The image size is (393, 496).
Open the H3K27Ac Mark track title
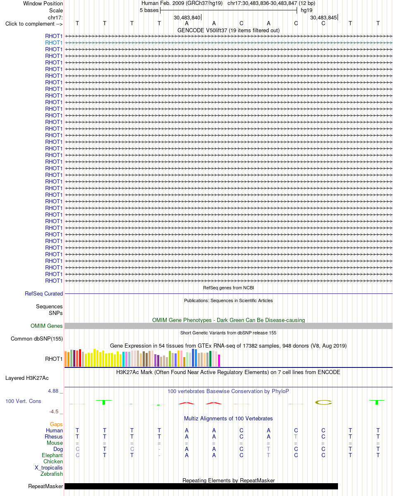pyautogui.click(x=228, y=372)
